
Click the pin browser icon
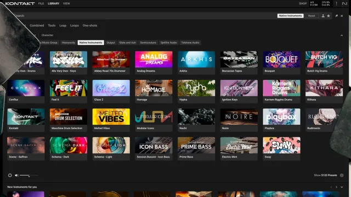[x=336, y=16]
